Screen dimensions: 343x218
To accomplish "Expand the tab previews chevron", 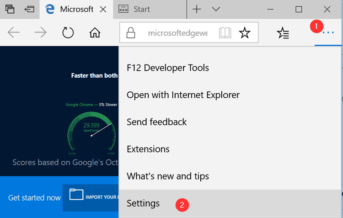I will 216,9.
